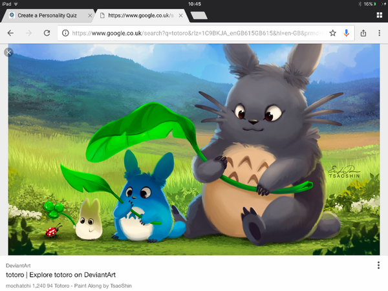The width and height of the screenshot is (388, 291).
Task: Tap the favicon on Personality Quiz tab
Action: (x=12, y=16)
